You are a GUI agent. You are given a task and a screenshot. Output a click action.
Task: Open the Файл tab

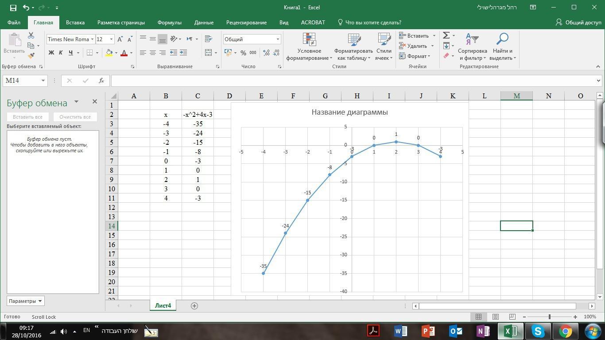[x=14, y=23]
